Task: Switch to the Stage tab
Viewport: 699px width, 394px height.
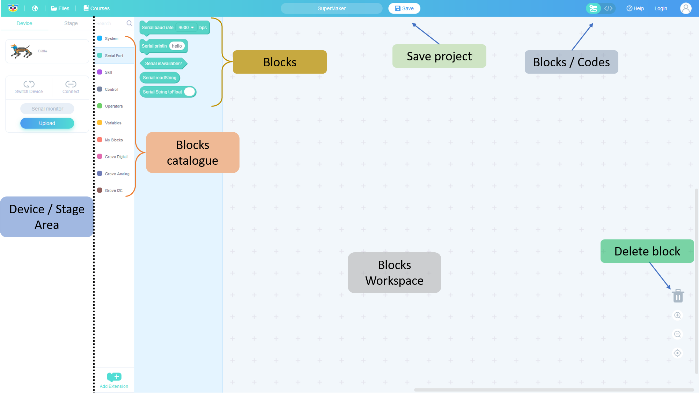Action: coord(71,23)
